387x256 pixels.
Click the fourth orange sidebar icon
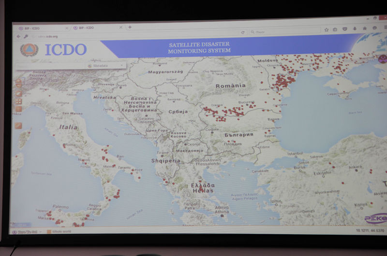pos(18,109)
